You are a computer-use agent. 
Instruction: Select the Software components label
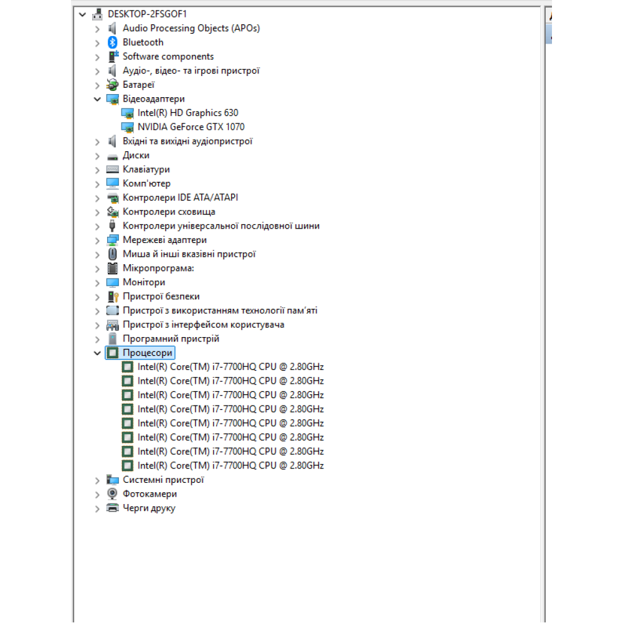point(168,57)
